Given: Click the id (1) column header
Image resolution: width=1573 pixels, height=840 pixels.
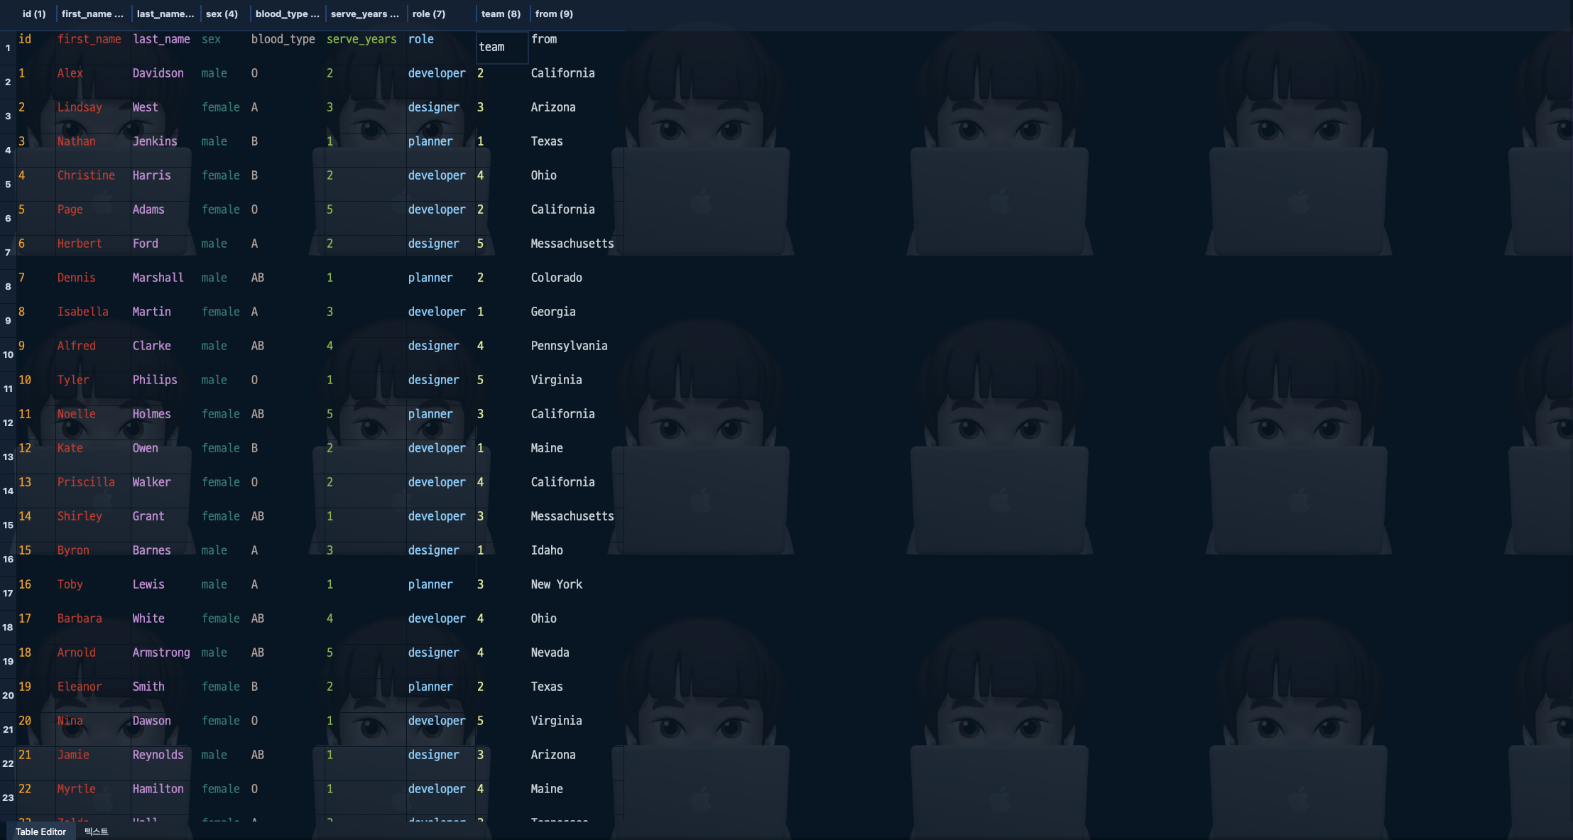Looking at the screenshot, I should point(33,13).
